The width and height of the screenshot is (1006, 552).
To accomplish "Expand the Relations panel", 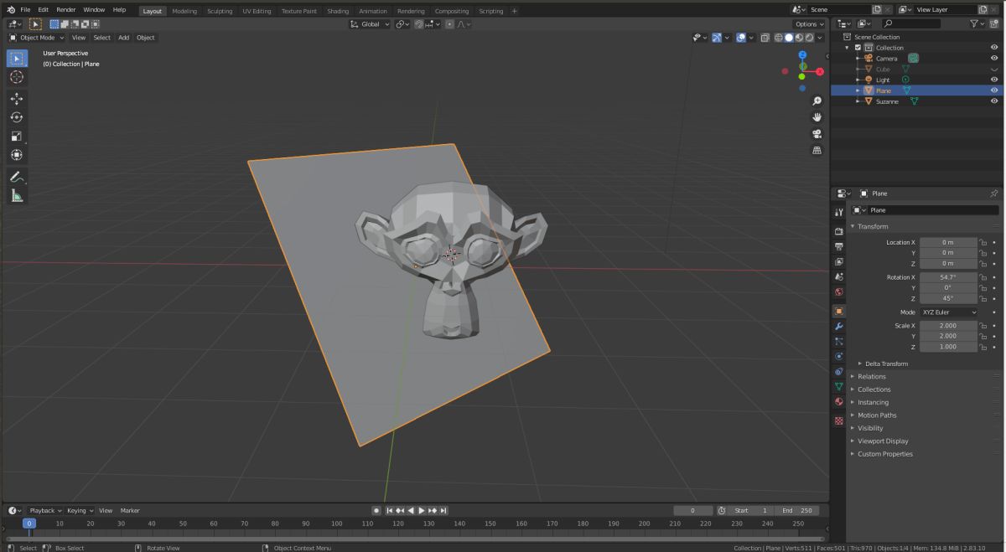I will tap(871, 377).
